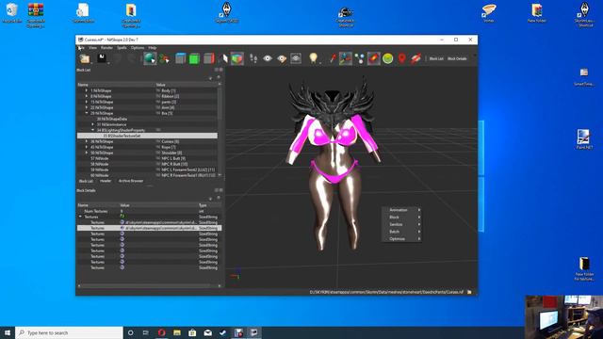Collapse the 29 NiTriShape Bra node
This screenshot has width=603, height=339.
pyautogui.click(x=87, y=113)
